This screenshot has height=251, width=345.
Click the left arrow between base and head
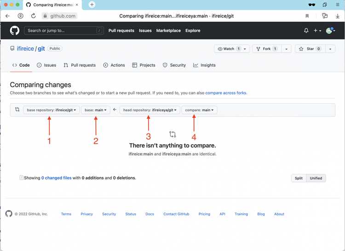click(x=115, y=110)
